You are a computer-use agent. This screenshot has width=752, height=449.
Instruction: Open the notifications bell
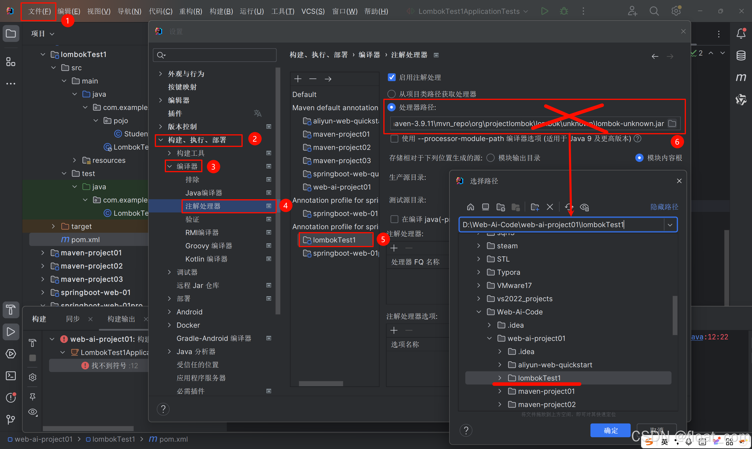[x=741, y=33]
